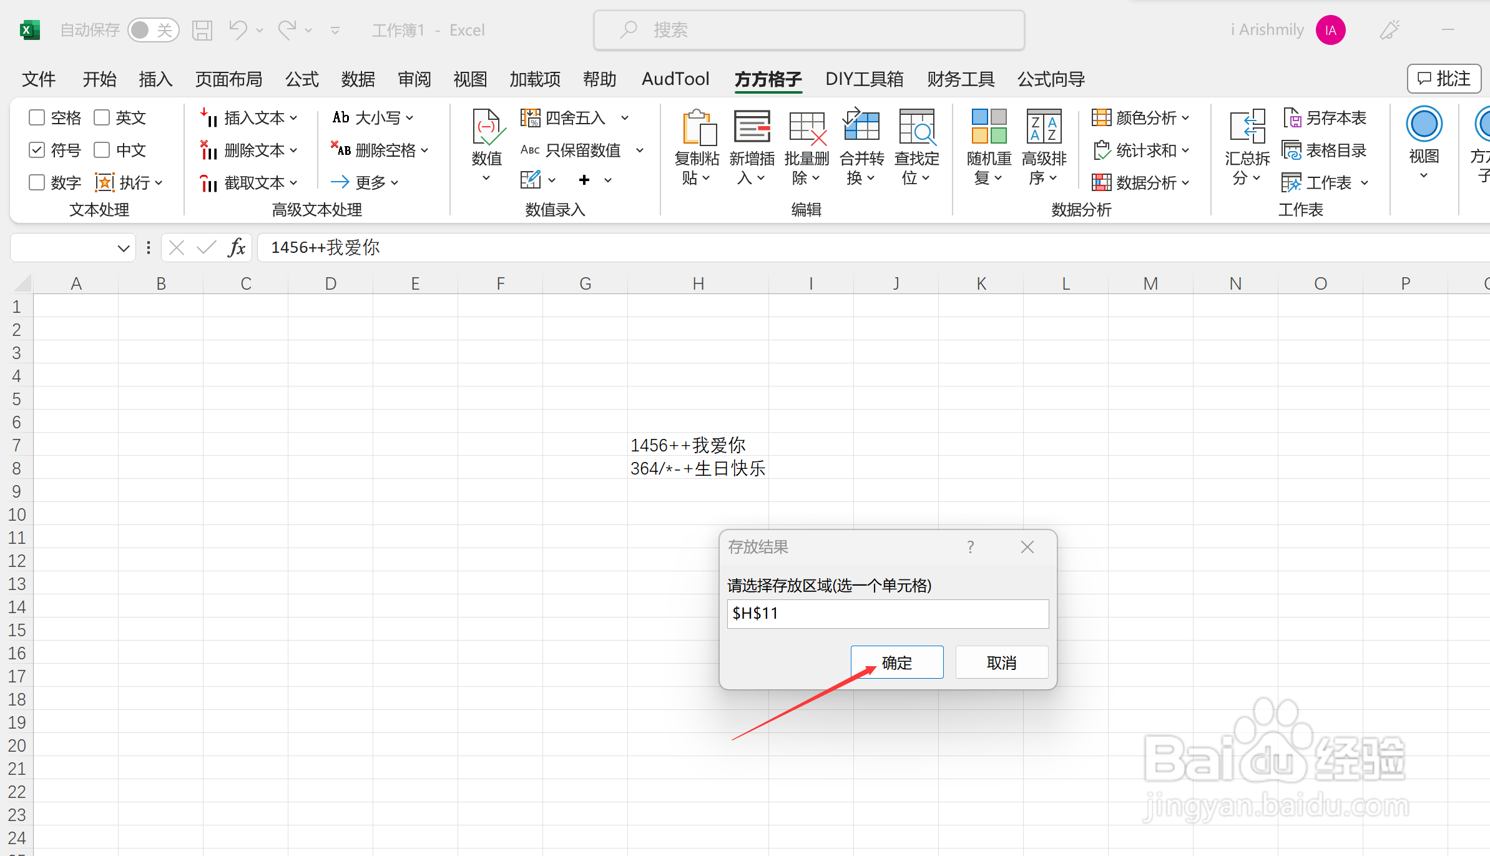Click the IA account avatar

tap(1330, 30)
